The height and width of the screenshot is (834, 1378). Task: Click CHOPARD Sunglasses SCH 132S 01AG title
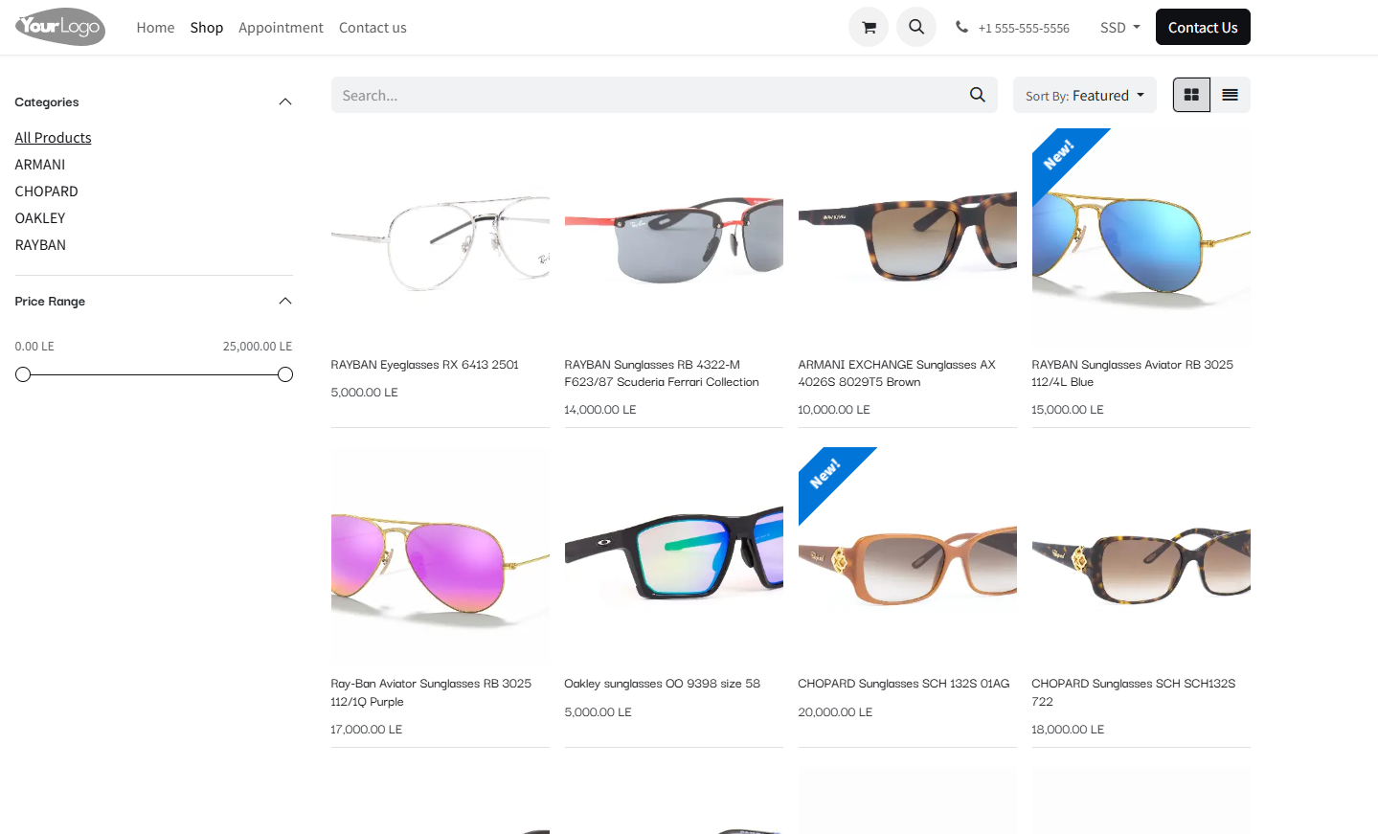tap(904, 684)
